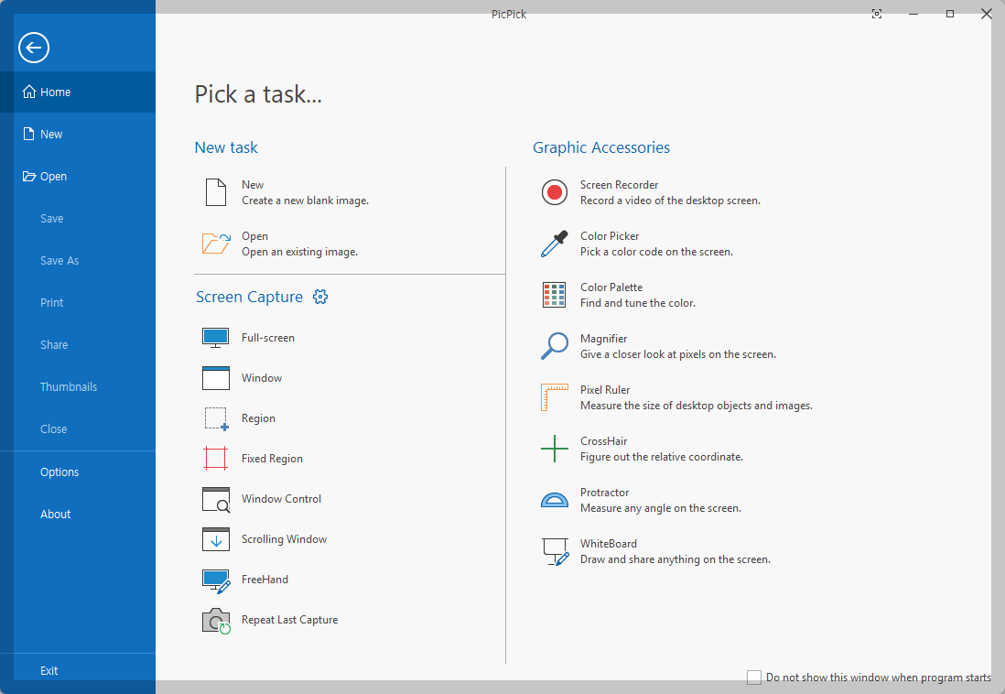This screenshot has height=694, width=1005.
Task: Check 'Do not show this window when program starts'
Action: [754, 678]
